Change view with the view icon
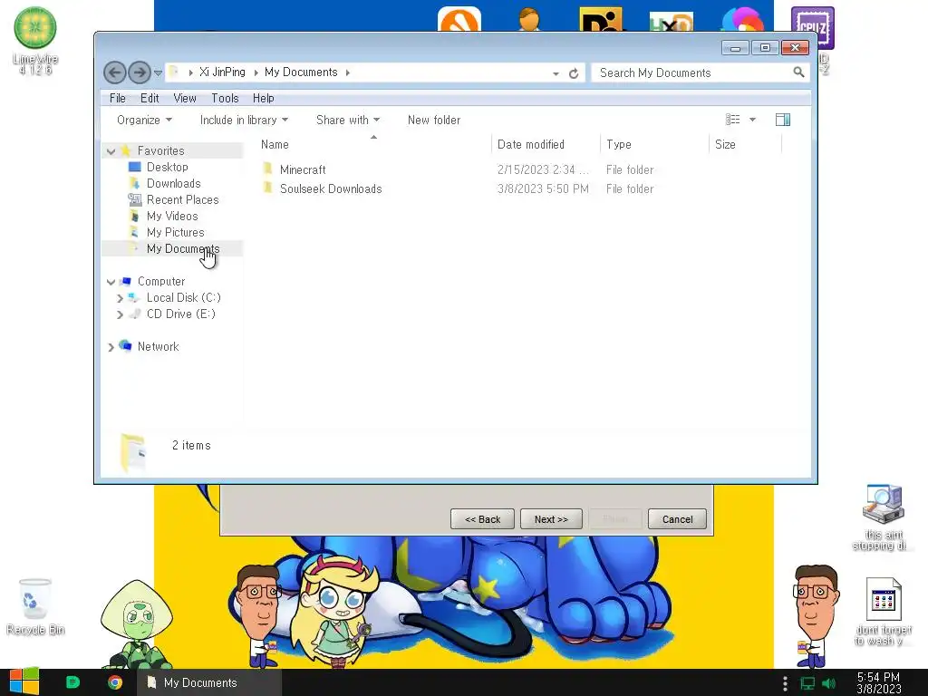Image resolution: width=928 pixels, height=696 pixels. 732,120
